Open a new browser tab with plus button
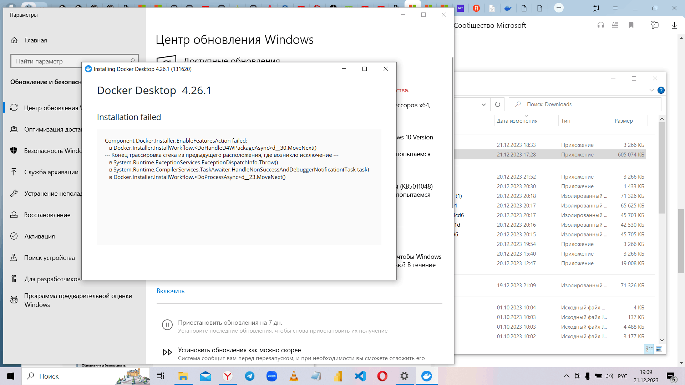The image size is (685, 385). pyautogui.click(x=559, y=8)
